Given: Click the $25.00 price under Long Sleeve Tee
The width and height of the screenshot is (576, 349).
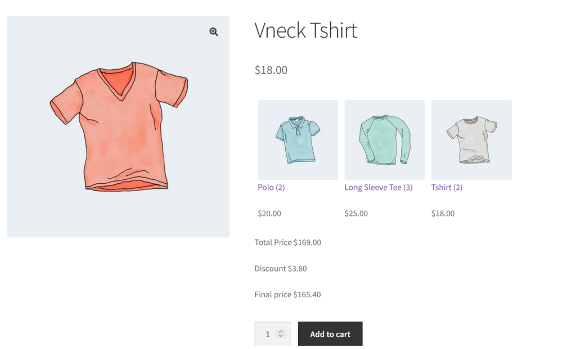Looking at the screenshot, I should coord(356,214).
